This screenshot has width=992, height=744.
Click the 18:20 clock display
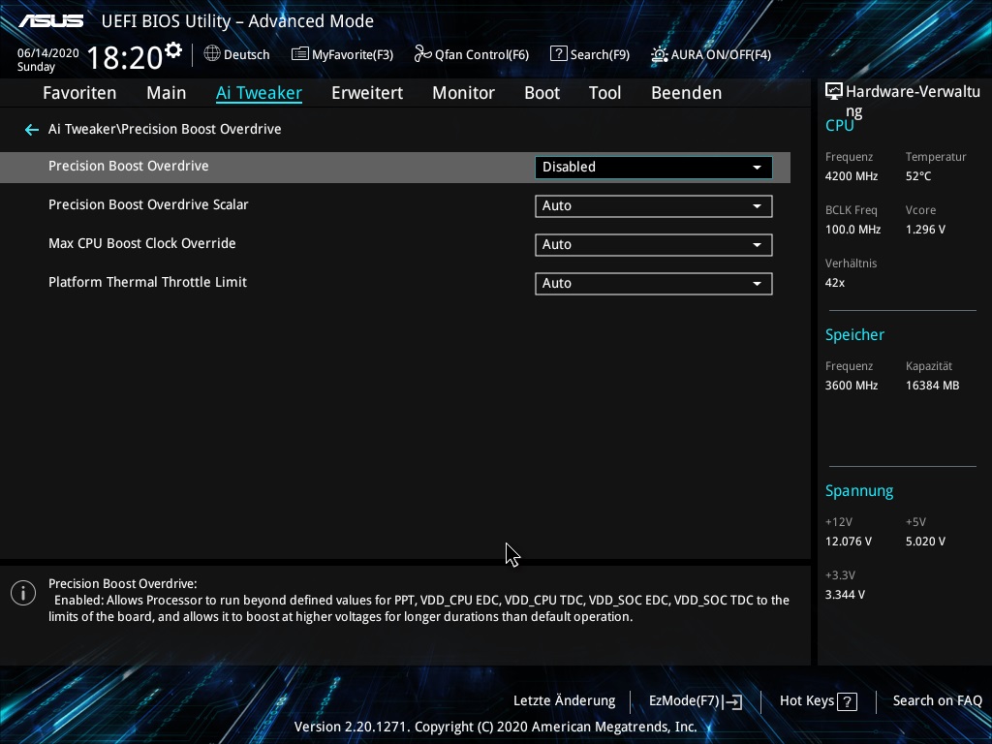click(x=125, y=58)
